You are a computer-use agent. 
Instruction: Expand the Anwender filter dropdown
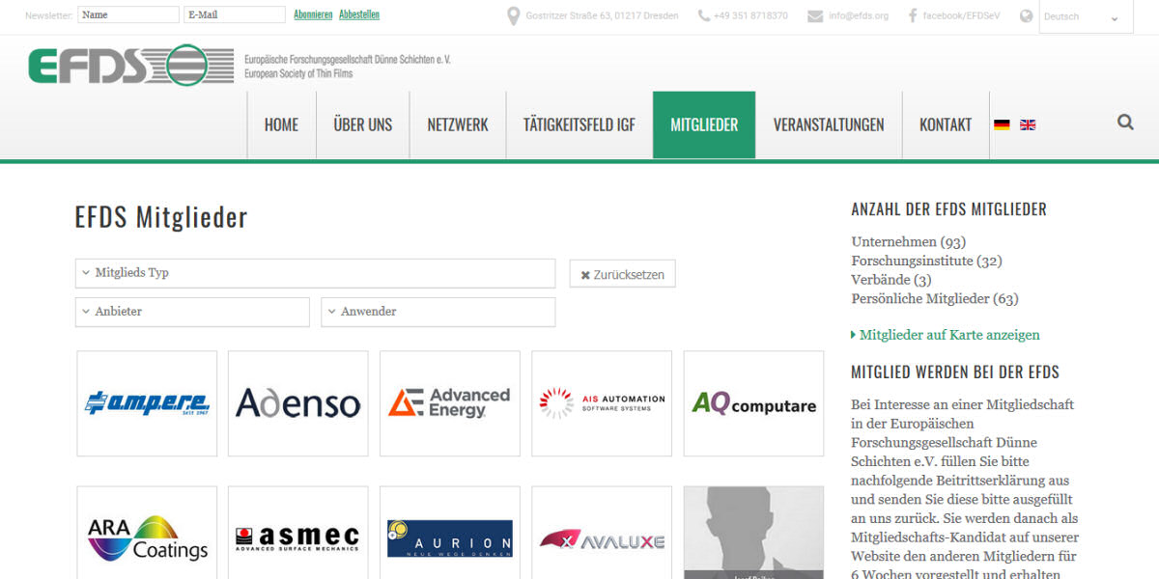click(438, 312)
